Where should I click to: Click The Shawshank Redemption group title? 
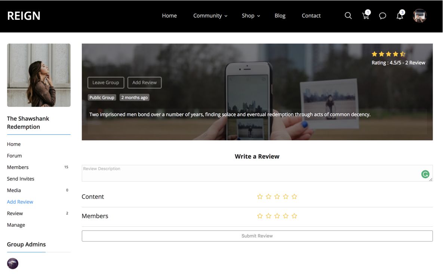pyautogui.click(x=28, y=123)
